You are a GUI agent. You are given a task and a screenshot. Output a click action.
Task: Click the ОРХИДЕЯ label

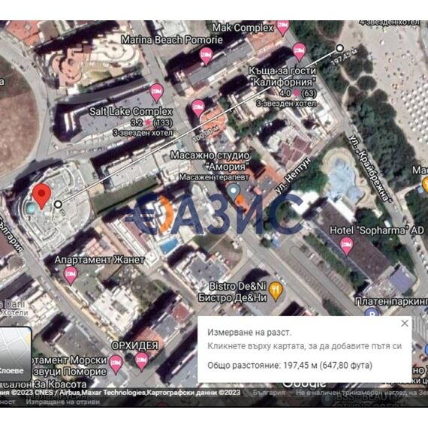(135, 346)
